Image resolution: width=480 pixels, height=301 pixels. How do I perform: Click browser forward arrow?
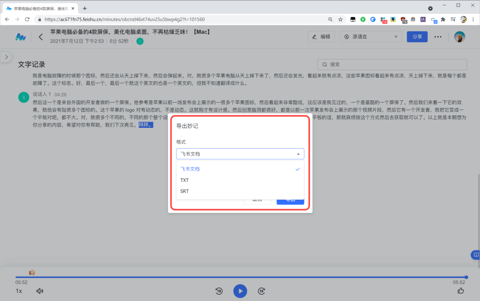[17, 19]
